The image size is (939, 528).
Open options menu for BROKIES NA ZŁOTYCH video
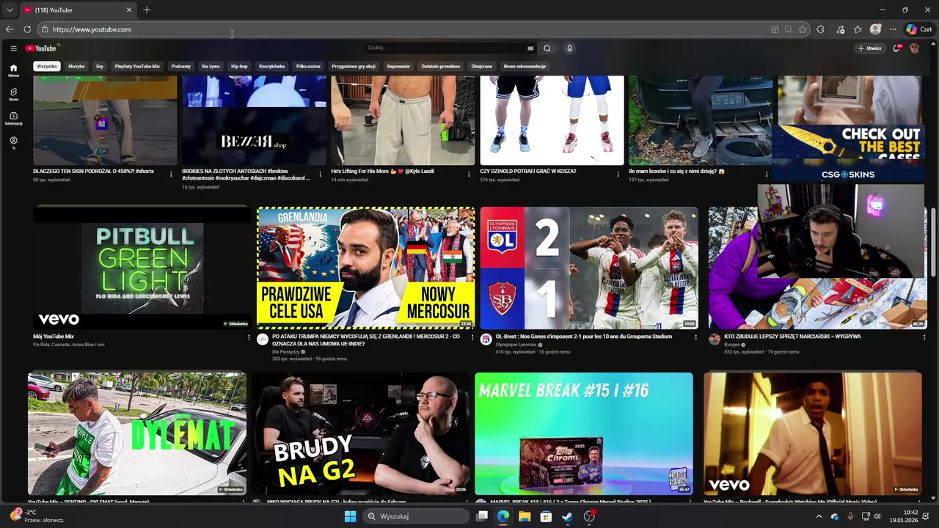point(320,175)
